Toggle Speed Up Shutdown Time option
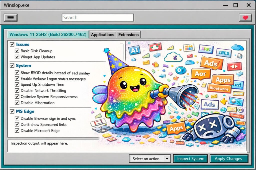The width and height of the screenshot is (256, 170). 17,85
